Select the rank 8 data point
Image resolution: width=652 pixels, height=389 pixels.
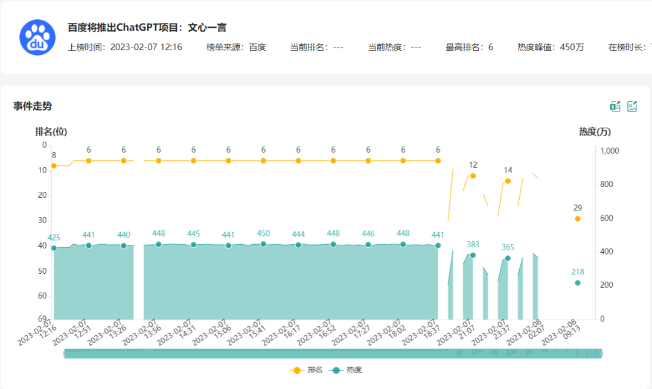coord(54,166)
